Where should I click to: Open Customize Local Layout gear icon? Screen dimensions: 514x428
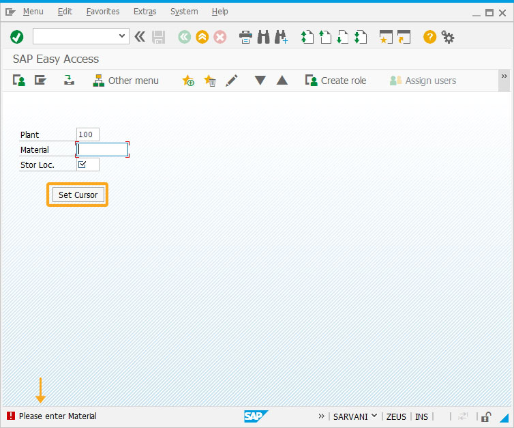[x=447, y=37]
